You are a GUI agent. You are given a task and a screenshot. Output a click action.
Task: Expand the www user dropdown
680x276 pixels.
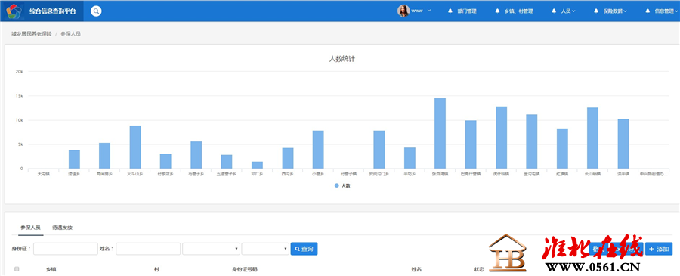pos(421,11)
